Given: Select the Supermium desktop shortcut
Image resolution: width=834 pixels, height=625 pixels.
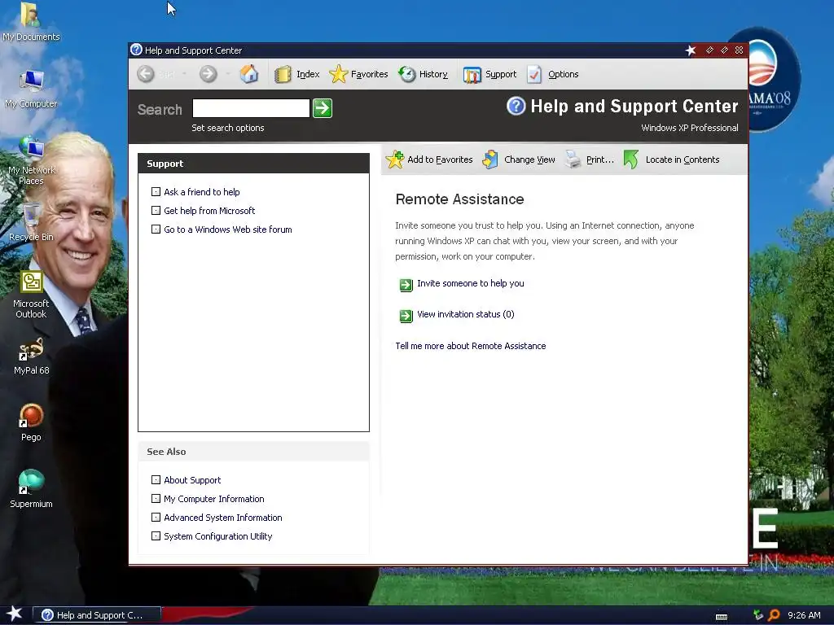Looking at the screenshot, I should [31, 489].
